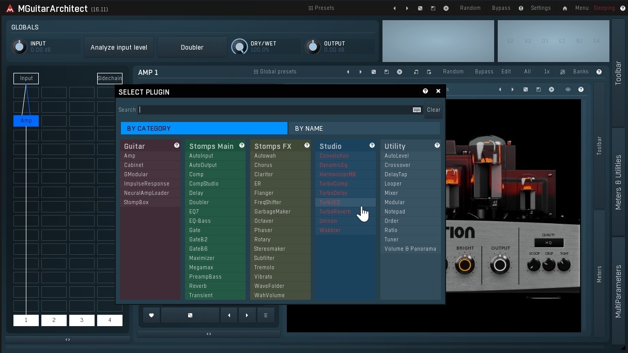The height and width of the screenshot is (353, 628).
Task: Expand the Meters & Utilities side panel
Action: click(618, 181)
